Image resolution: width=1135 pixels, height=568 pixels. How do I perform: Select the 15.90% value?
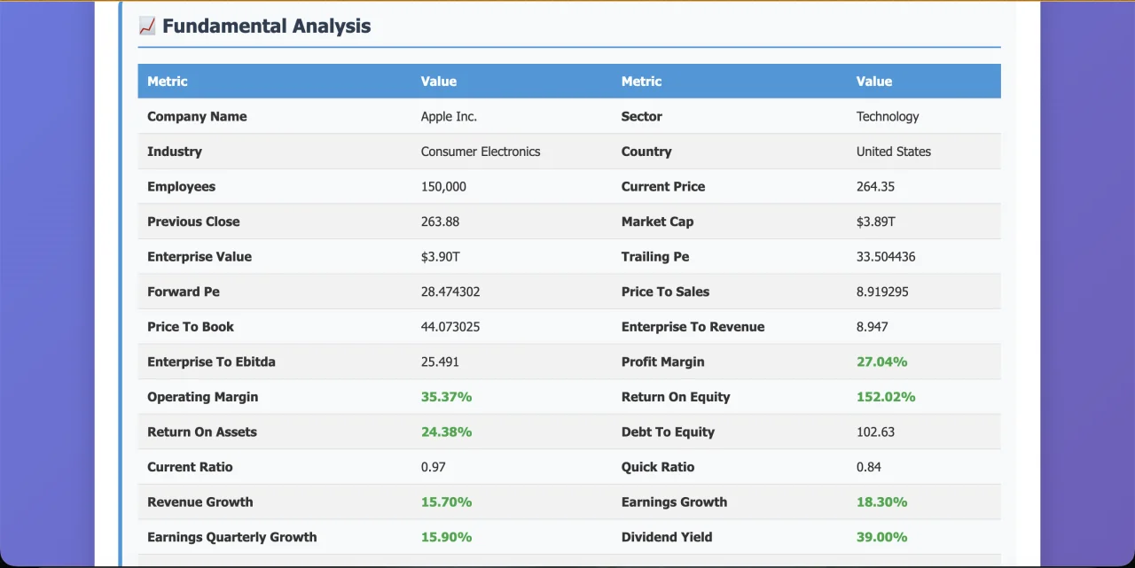[446, 536]
